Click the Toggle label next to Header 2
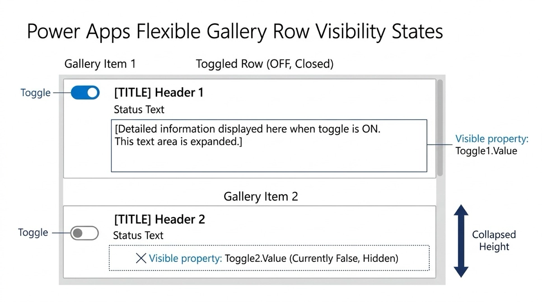Image resolution: width=542 pixels, height=302 pixels. (x=33, y=232)
